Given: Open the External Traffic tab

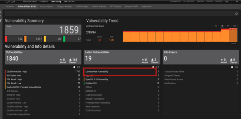Looking at the screenshot, I should coord(132,6).
